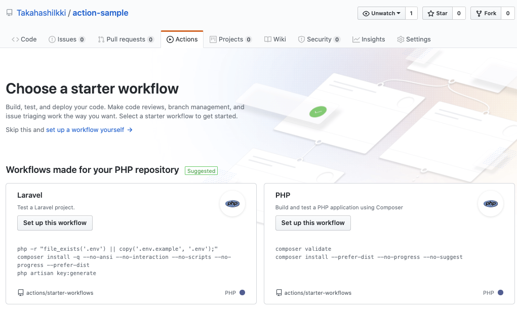Click the 'Choose a starter workflow' heading
Screen dimensions: 517x316
92,88
